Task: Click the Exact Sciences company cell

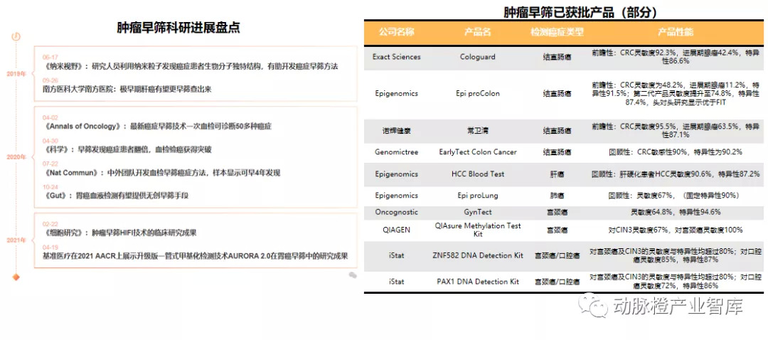Action: [396, 57]
